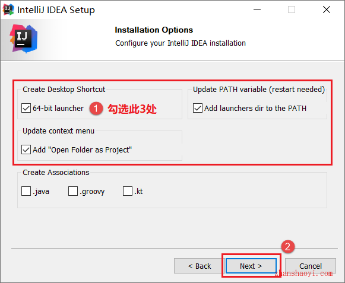Image resolution: width=345 pixels, height=283 pixels.
Task: Toggle the 64-bit launcher checkbox
Action: click(26, 108)
